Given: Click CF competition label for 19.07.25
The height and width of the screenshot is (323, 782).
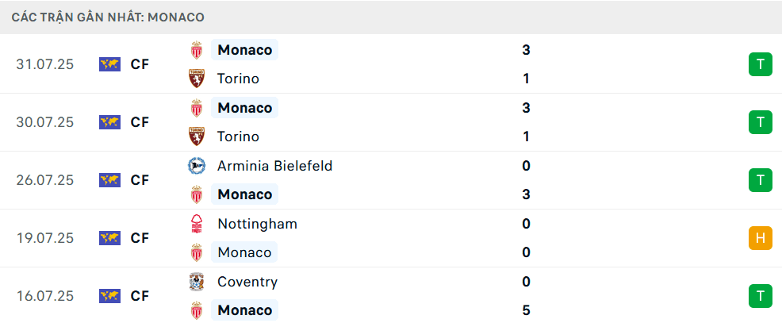Looking at the screenshot, I should click(x=140, y=238).
